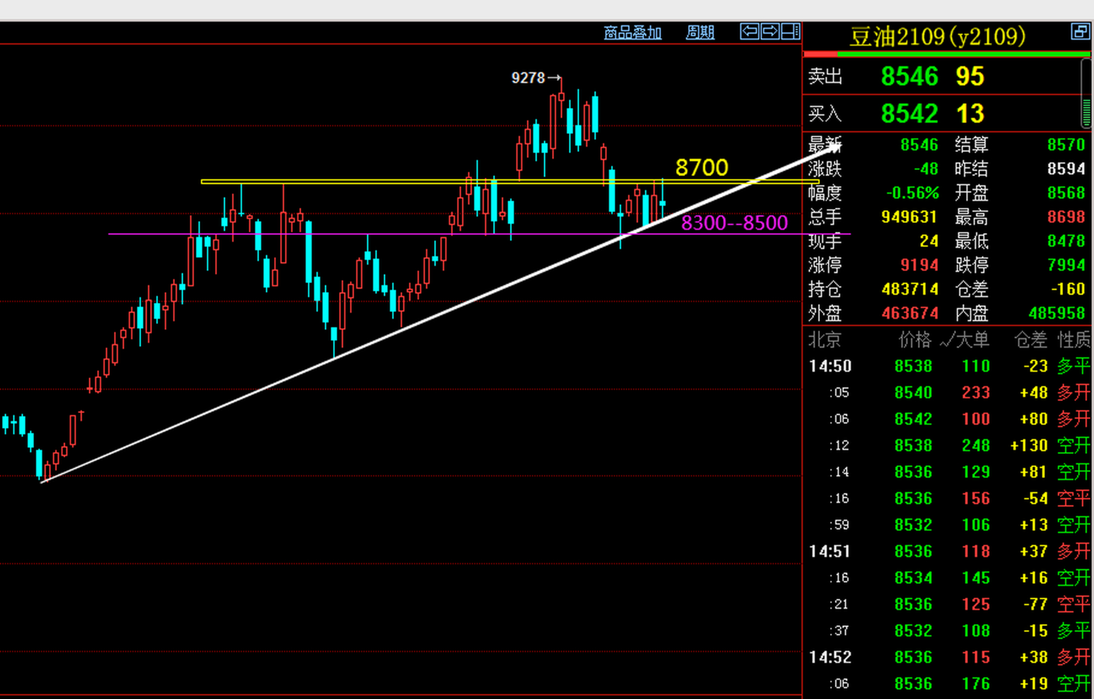This screenshot has height=699, width=1094.
Task: Select buy price 8542 beside 买入
Action: pyautogui.click(x=909, y=114)
